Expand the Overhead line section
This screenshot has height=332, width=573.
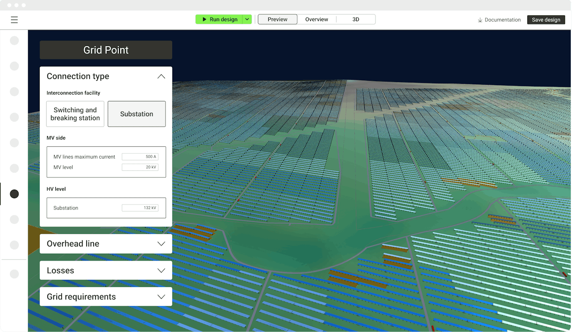161,244
